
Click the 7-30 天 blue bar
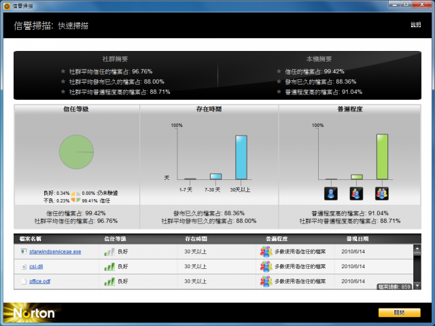point(215,177)
